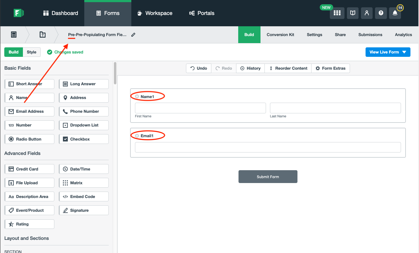The width and height of the screenshot is (419, 253).
Task: Switch to Style mode toggle
Action: click(x=31, y=52)
